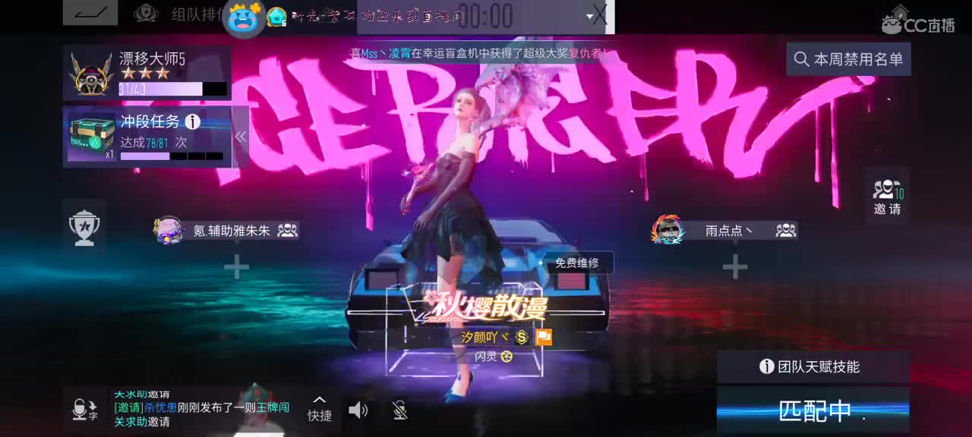The height and width of the screenshot is (437, 972).
Task: Close the live-stream overlay with the X
Action: click(x=600, y=14)
